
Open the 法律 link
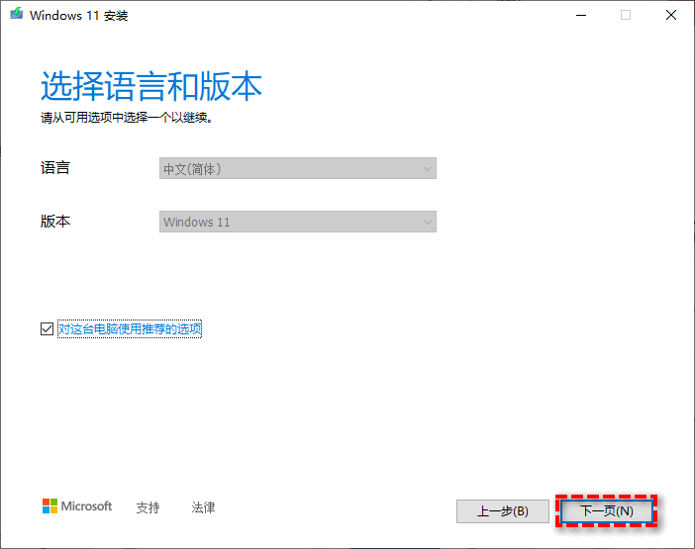tap(203, 507)
